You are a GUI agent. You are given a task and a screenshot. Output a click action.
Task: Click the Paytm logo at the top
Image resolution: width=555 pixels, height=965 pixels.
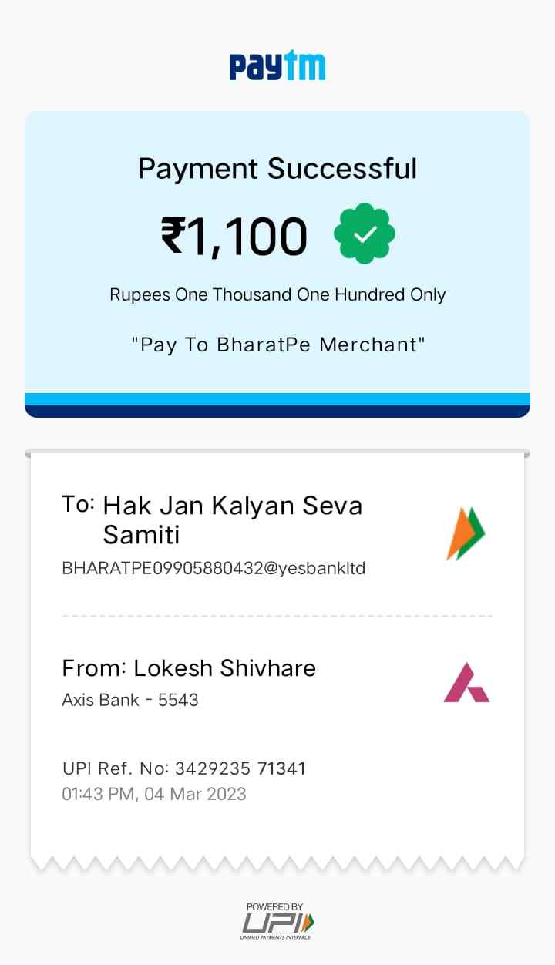[x=277, y=66]
